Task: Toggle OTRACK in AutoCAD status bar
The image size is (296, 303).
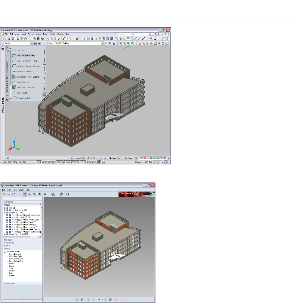Action: tap(76, 162)
